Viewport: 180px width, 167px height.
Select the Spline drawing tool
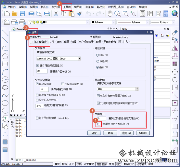pyautogui.click(x=5, y=95)
